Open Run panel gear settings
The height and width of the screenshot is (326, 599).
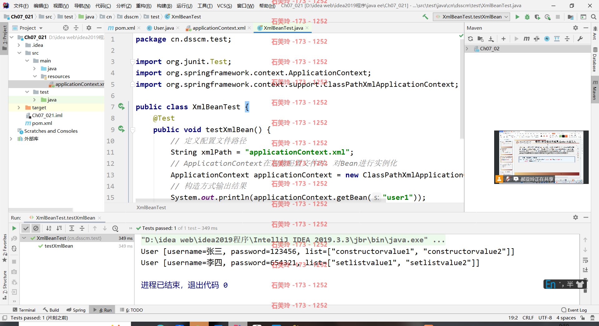pos(576,217)
